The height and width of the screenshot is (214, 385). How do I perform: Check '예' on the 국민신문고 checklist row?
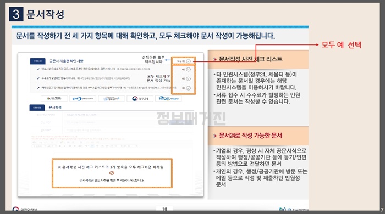click(188, 88)
